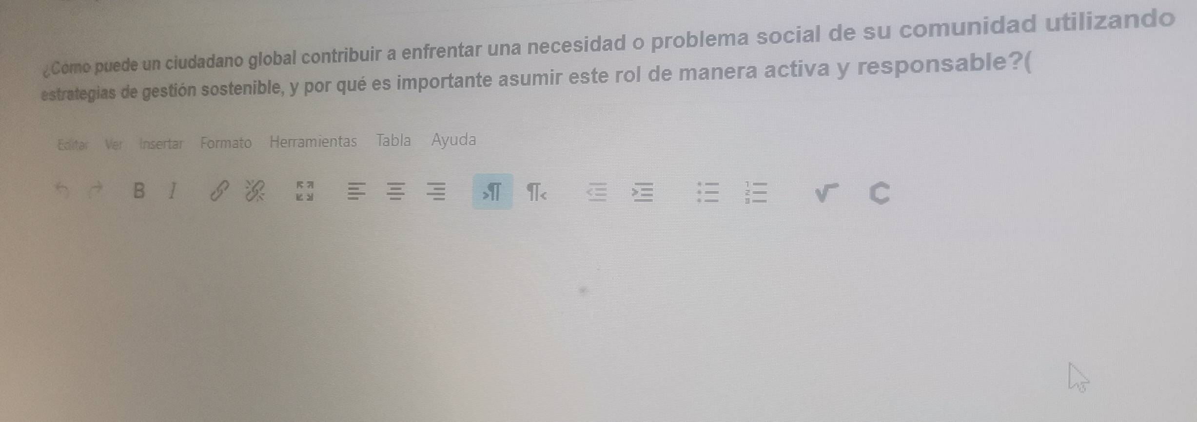Open the square root equation editor

pyautogui.click(x=826, y=193)
